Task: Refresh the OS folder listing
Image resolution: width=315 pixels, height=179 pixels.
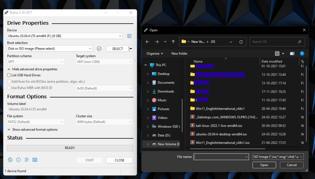Action: [241, 42]
